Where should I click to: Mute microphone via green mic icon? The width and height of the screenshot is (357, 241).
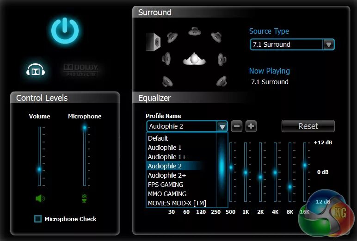pyautogui.click(x=84, y=198)
